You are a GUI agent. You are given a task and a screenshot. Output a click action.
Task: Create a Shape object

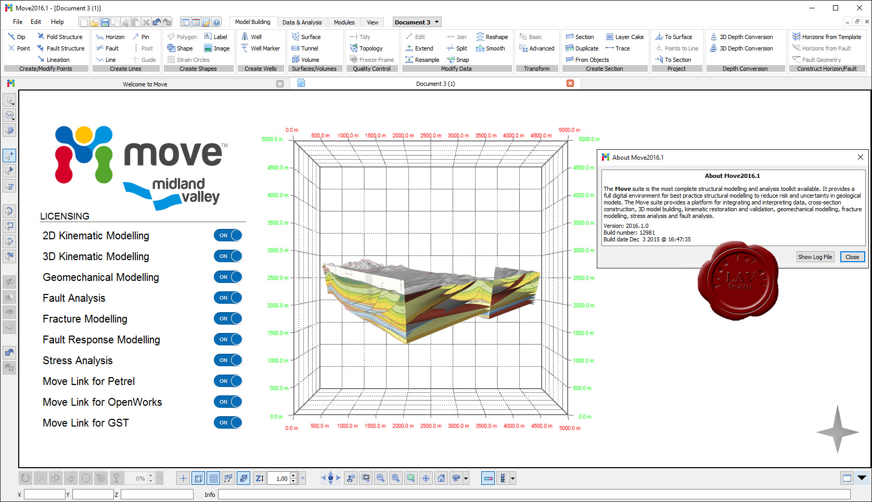[180, 48]
